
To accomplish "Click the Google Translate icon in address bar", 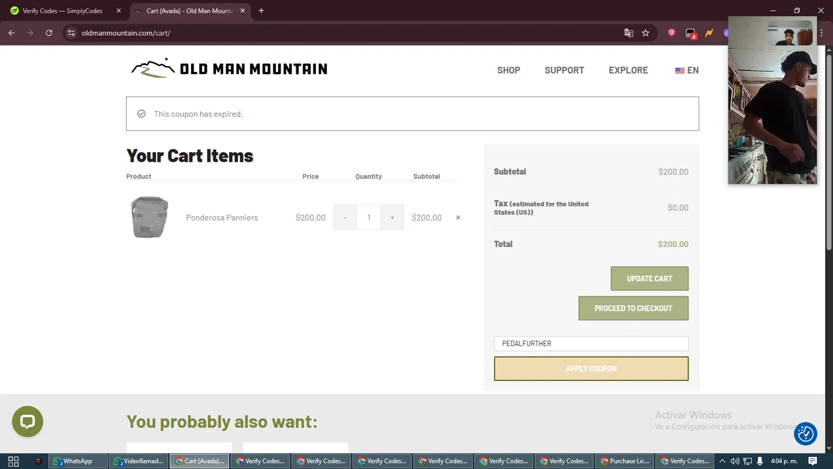I will click(629, 33).
